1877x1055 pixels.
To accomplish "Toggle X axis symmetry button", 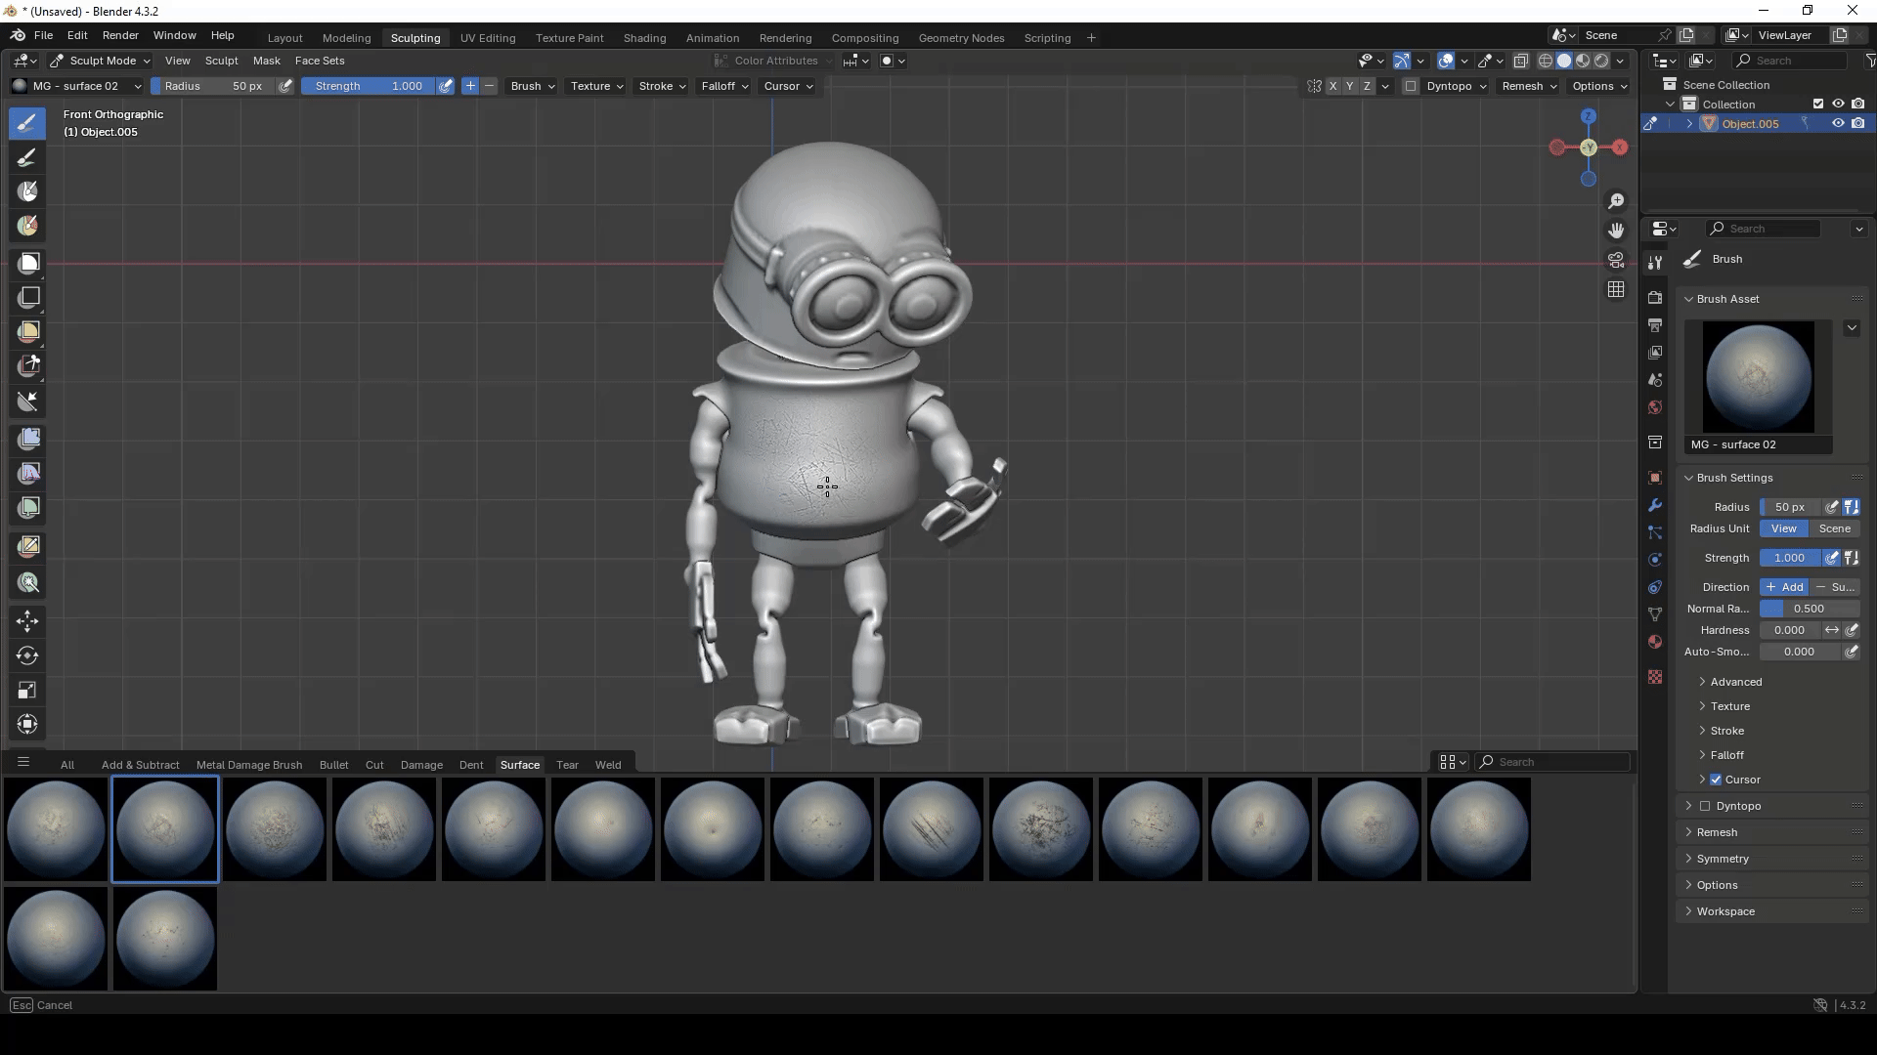I will (x=1332, y=86).
